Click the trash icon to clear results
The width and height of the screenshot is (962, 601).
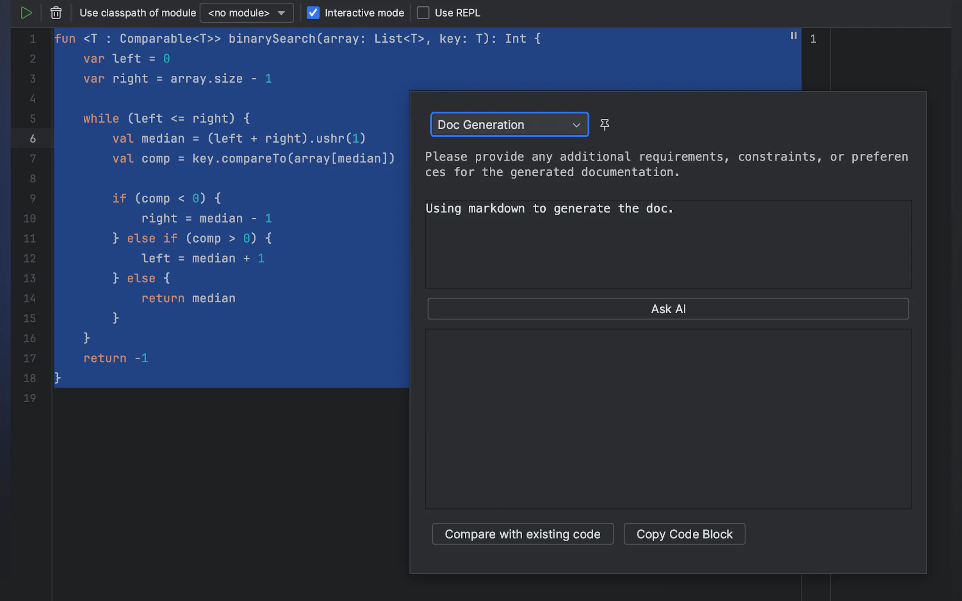tap(56, 13)
